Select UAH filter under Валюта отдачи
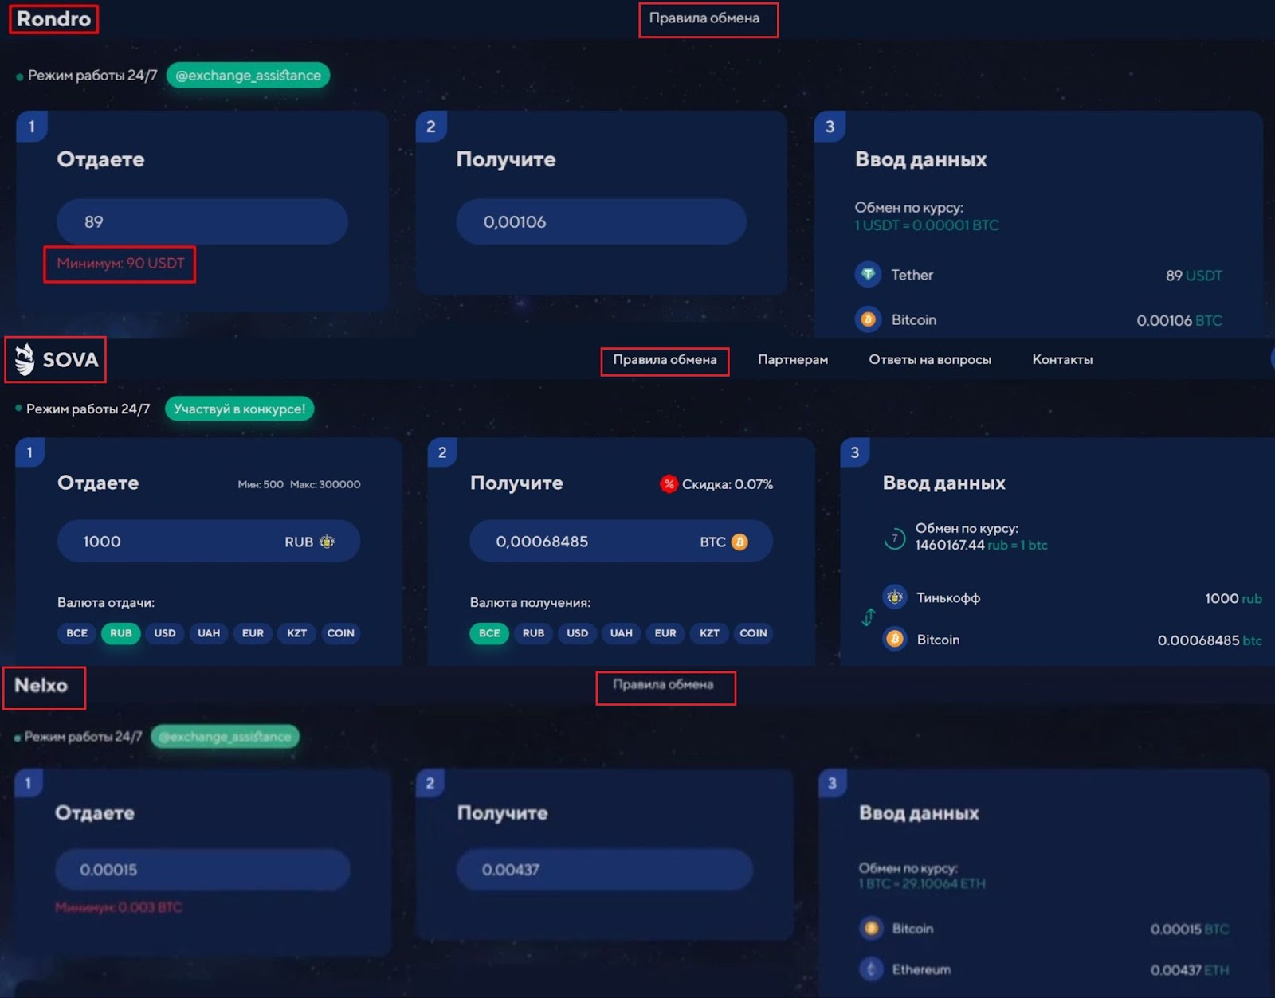This screenshot has height=998, width=1275. coord(209,633)
